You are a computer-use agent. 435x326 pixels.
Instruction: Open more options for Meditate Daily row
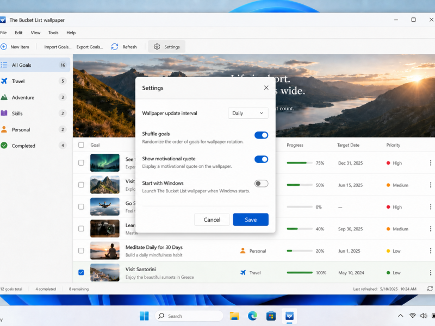[430, 251]
